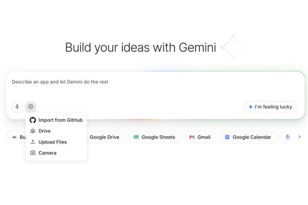Click the GitHub logo icon in menu
The image size is (308, 205).
point(33,120)
